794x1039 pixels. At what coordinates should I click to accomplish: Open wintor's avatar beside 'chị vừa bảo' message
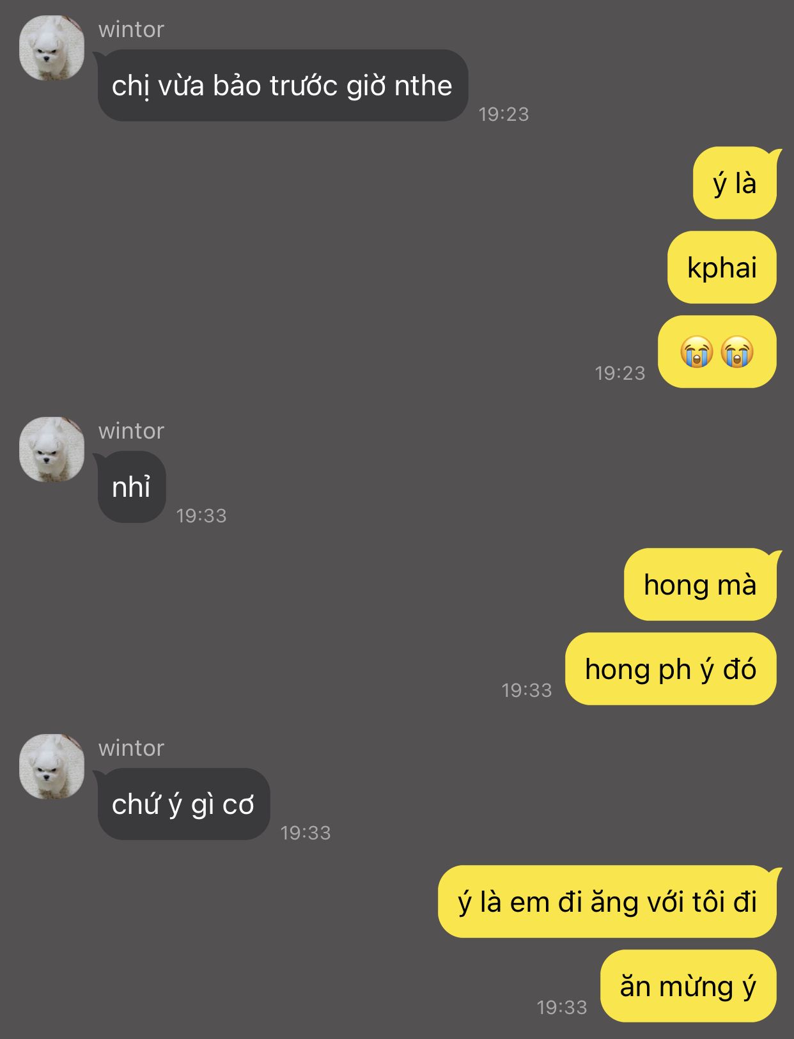tap(52, 48)
